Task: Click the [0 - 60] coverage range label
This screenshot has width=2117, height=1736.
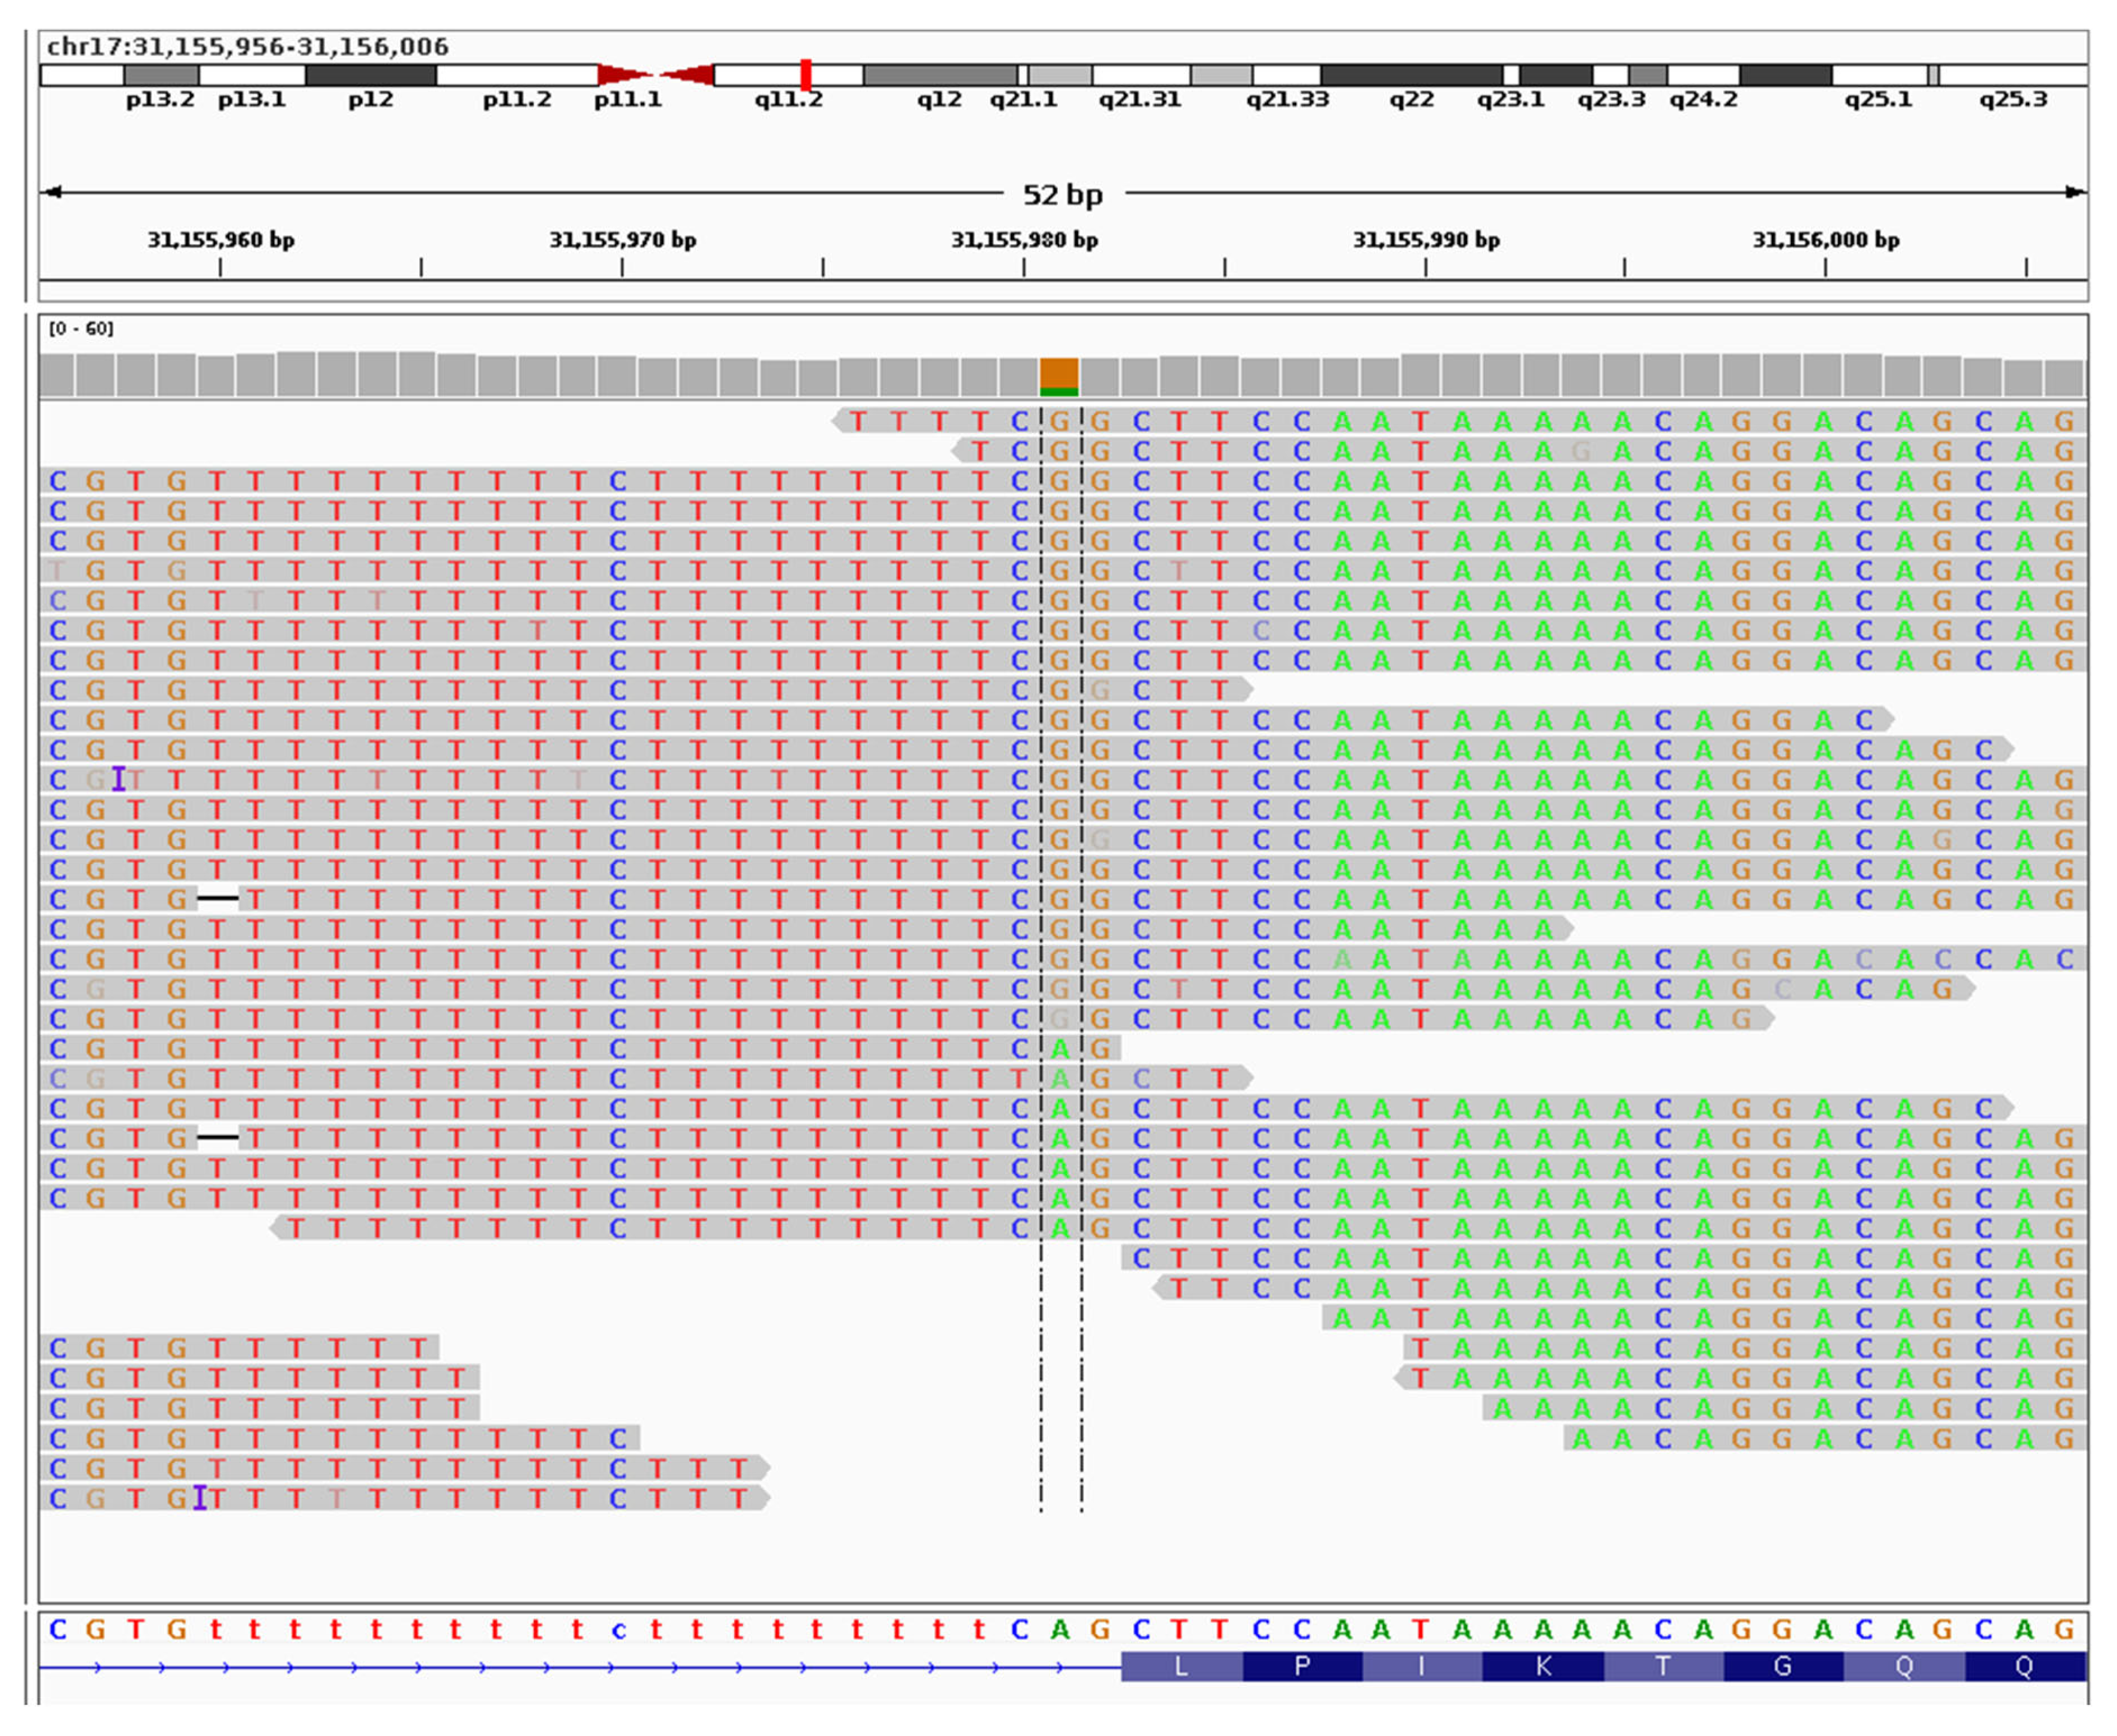Action: [81, 329]
